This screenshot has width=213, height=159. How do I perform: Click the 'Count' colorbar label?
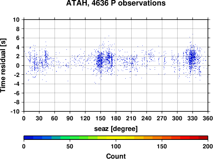point(116,156)
